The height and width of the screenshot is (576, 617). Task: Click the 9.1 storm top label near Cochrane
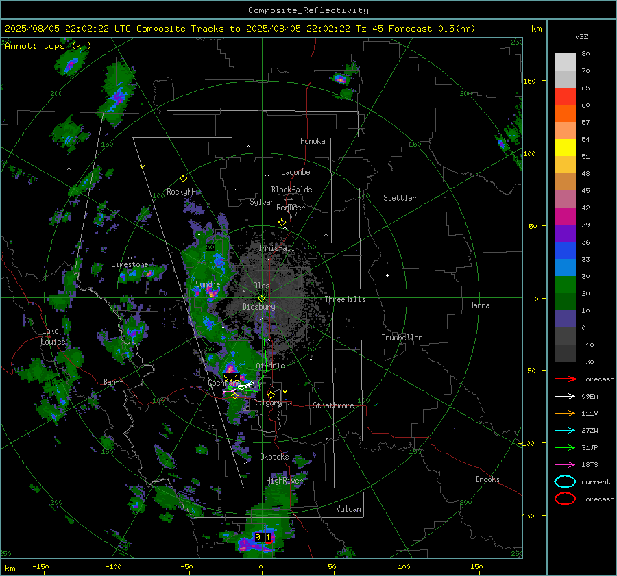click(x=230, y=377)
